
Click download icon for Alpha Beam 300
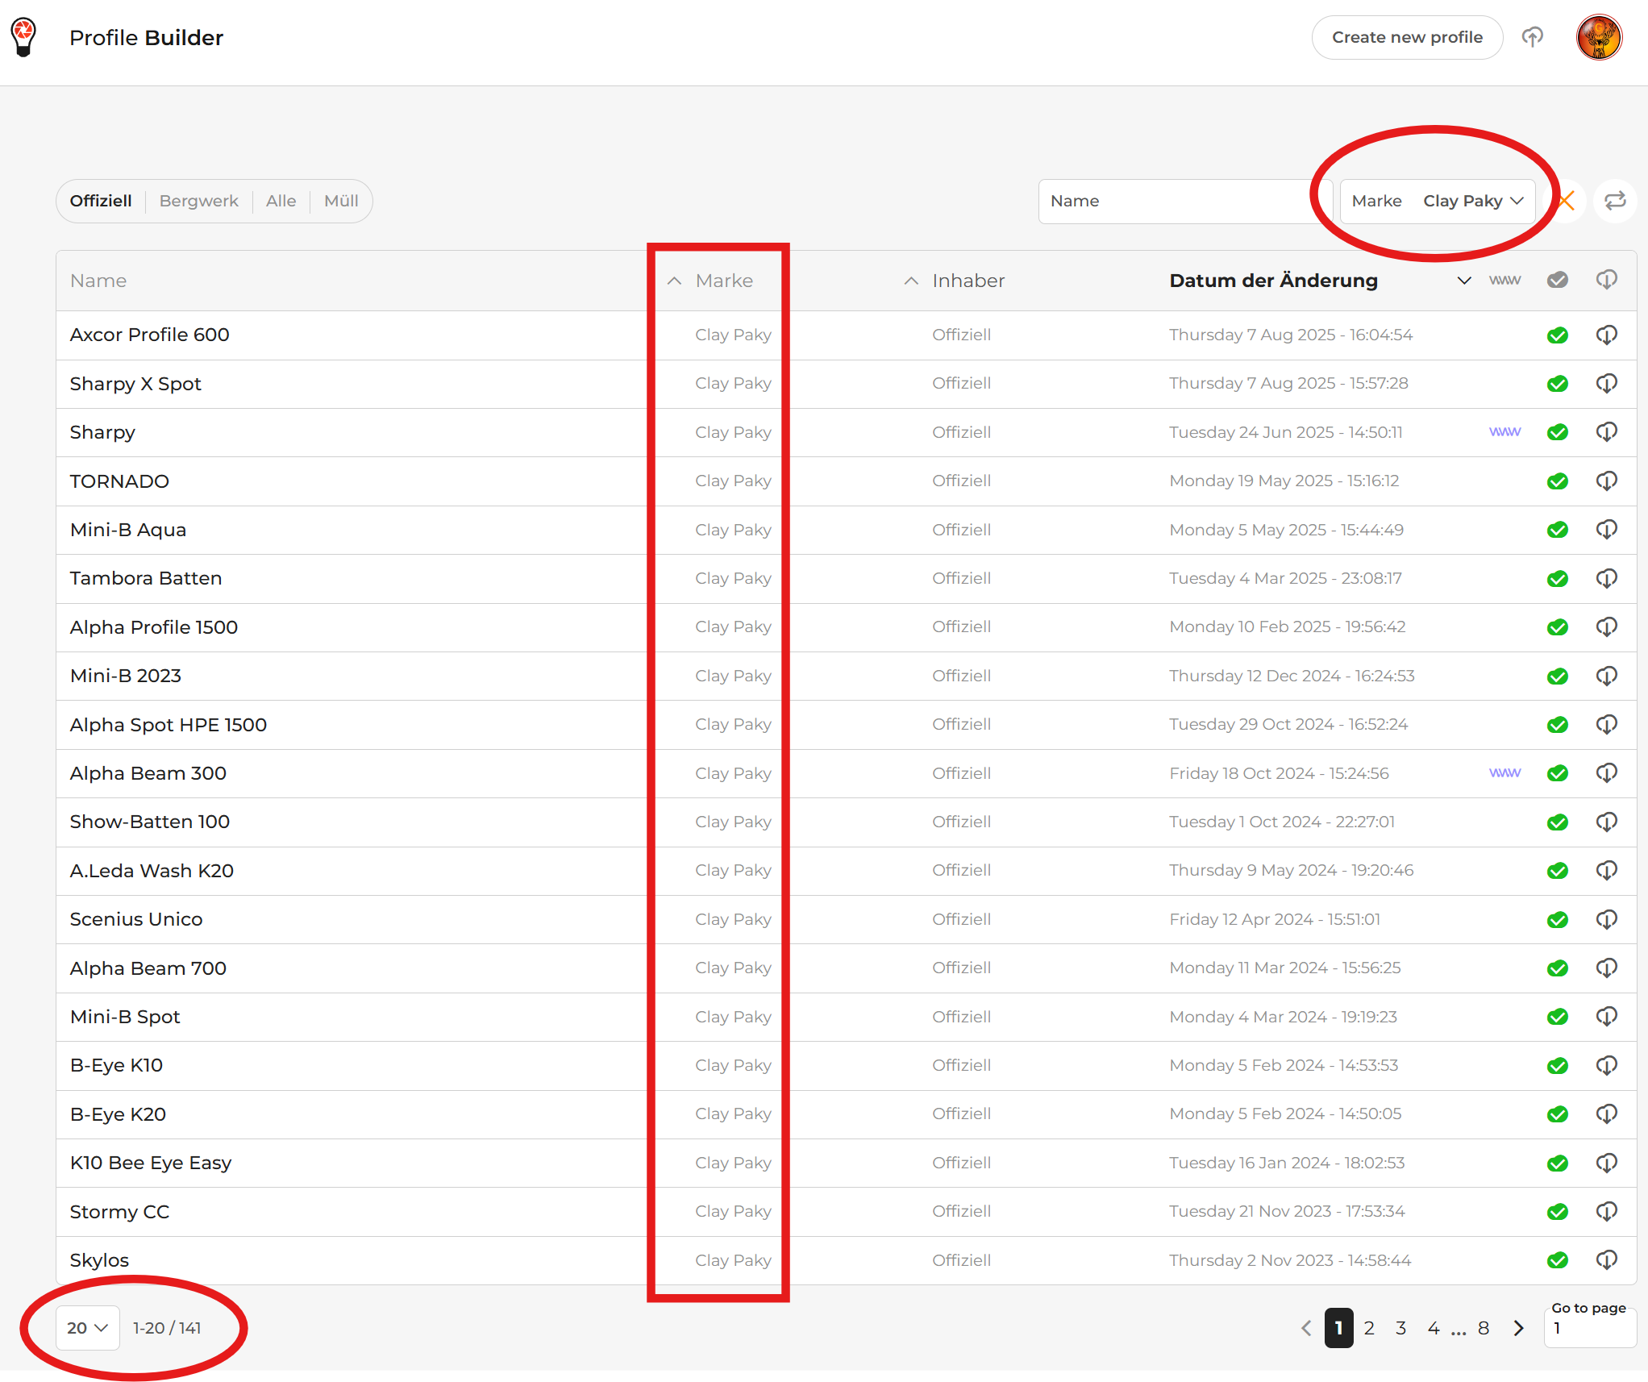click(1606, 773)
